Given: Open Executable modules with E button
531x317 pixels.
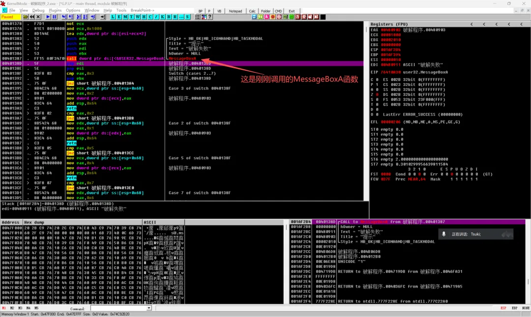Looking at the screenshot, I should click(119, 17).
